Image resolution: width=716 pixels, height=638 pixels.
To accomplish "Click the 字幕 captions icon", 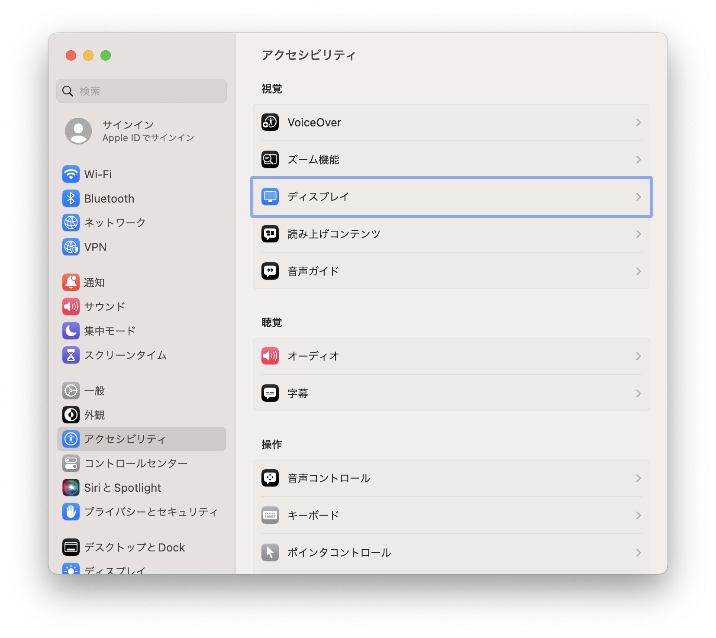I will pyautogui.click(x=270, y=393).
